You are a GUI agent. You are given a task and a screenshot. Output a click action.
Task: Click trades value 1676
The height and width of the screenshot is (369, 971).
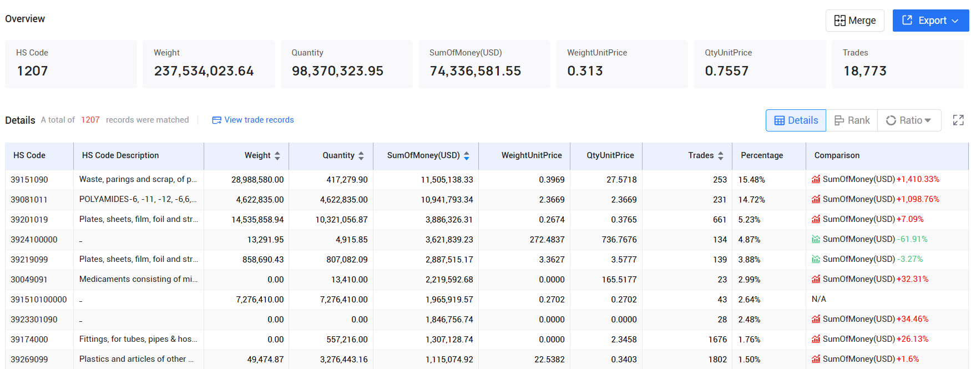(x=717, y=340)
